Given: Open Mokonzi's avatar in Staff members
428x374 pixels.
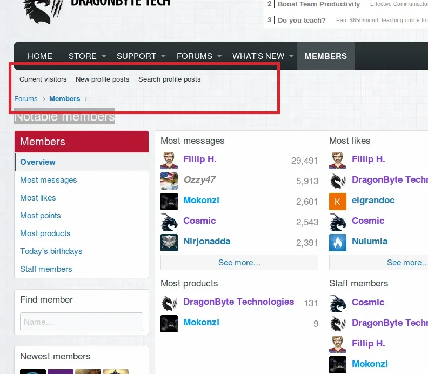Looking at the screenshot, I should point(338,364).
